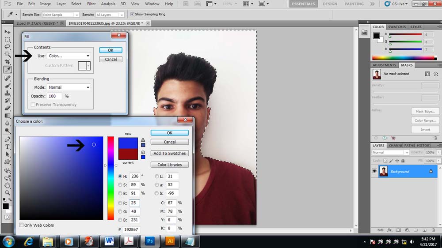Click OK in Choose a color dialog
The height and width of the screenshot is (248, 442).
pos(169,132)
